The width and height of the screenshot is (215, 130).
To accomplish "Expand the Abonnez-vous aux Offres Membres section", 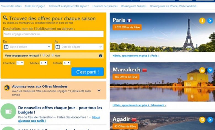I will click(99, 90).
